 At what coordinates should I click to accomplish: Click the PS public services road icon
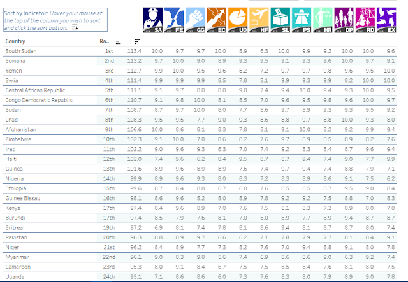(302, 20)
